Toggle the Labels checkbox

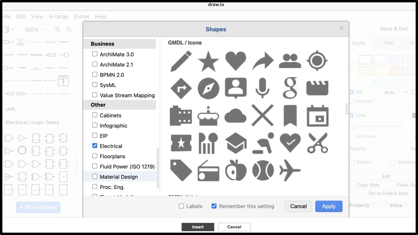181,206
